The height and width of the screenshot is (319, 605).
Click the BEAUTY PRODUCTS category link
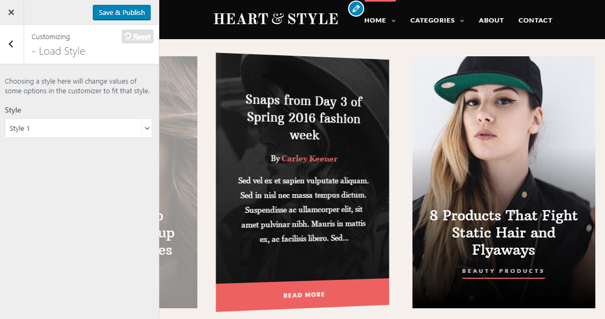(503, 271)
